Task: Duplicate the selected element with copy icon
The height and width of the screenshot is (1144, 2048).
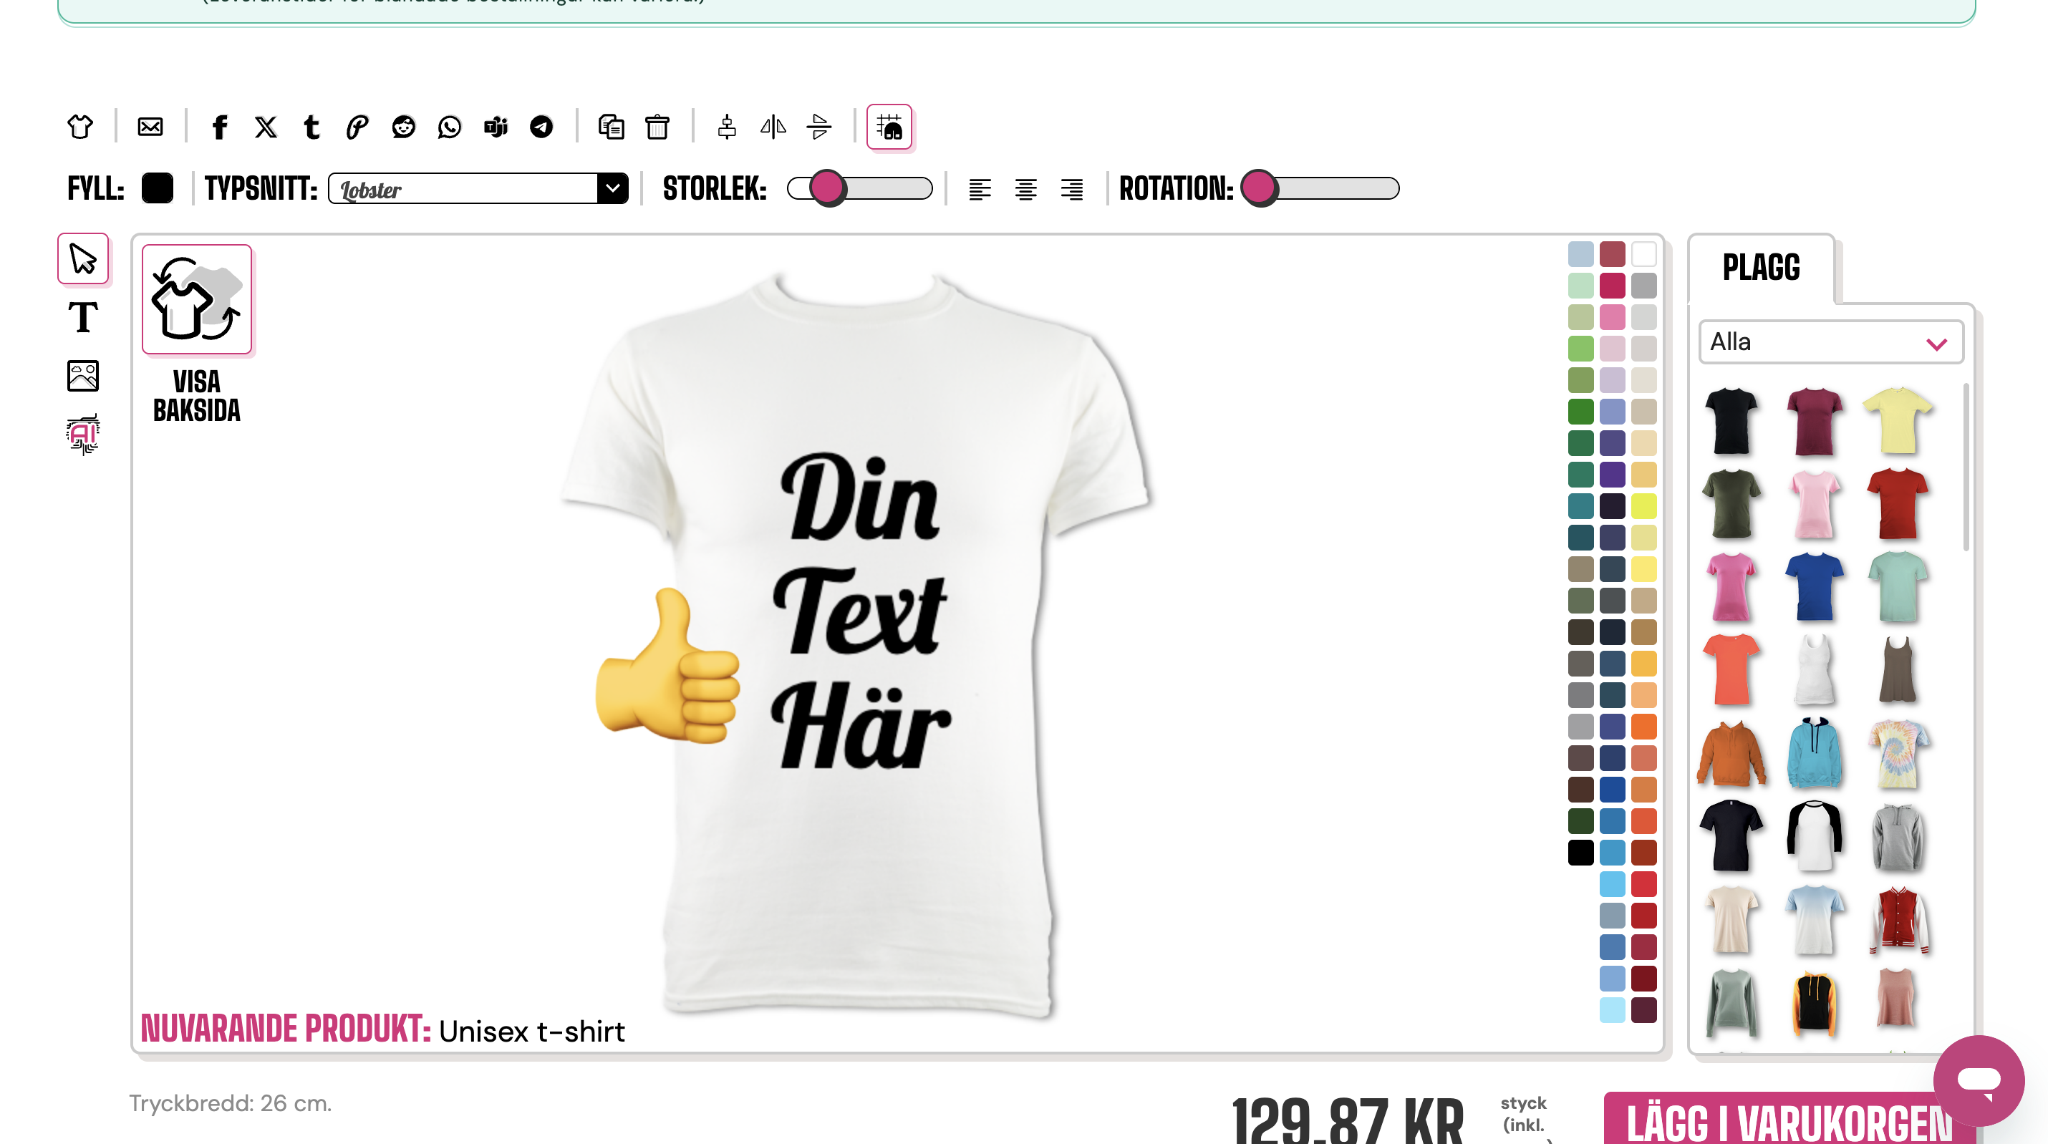Action: click(x=611, y=127)
